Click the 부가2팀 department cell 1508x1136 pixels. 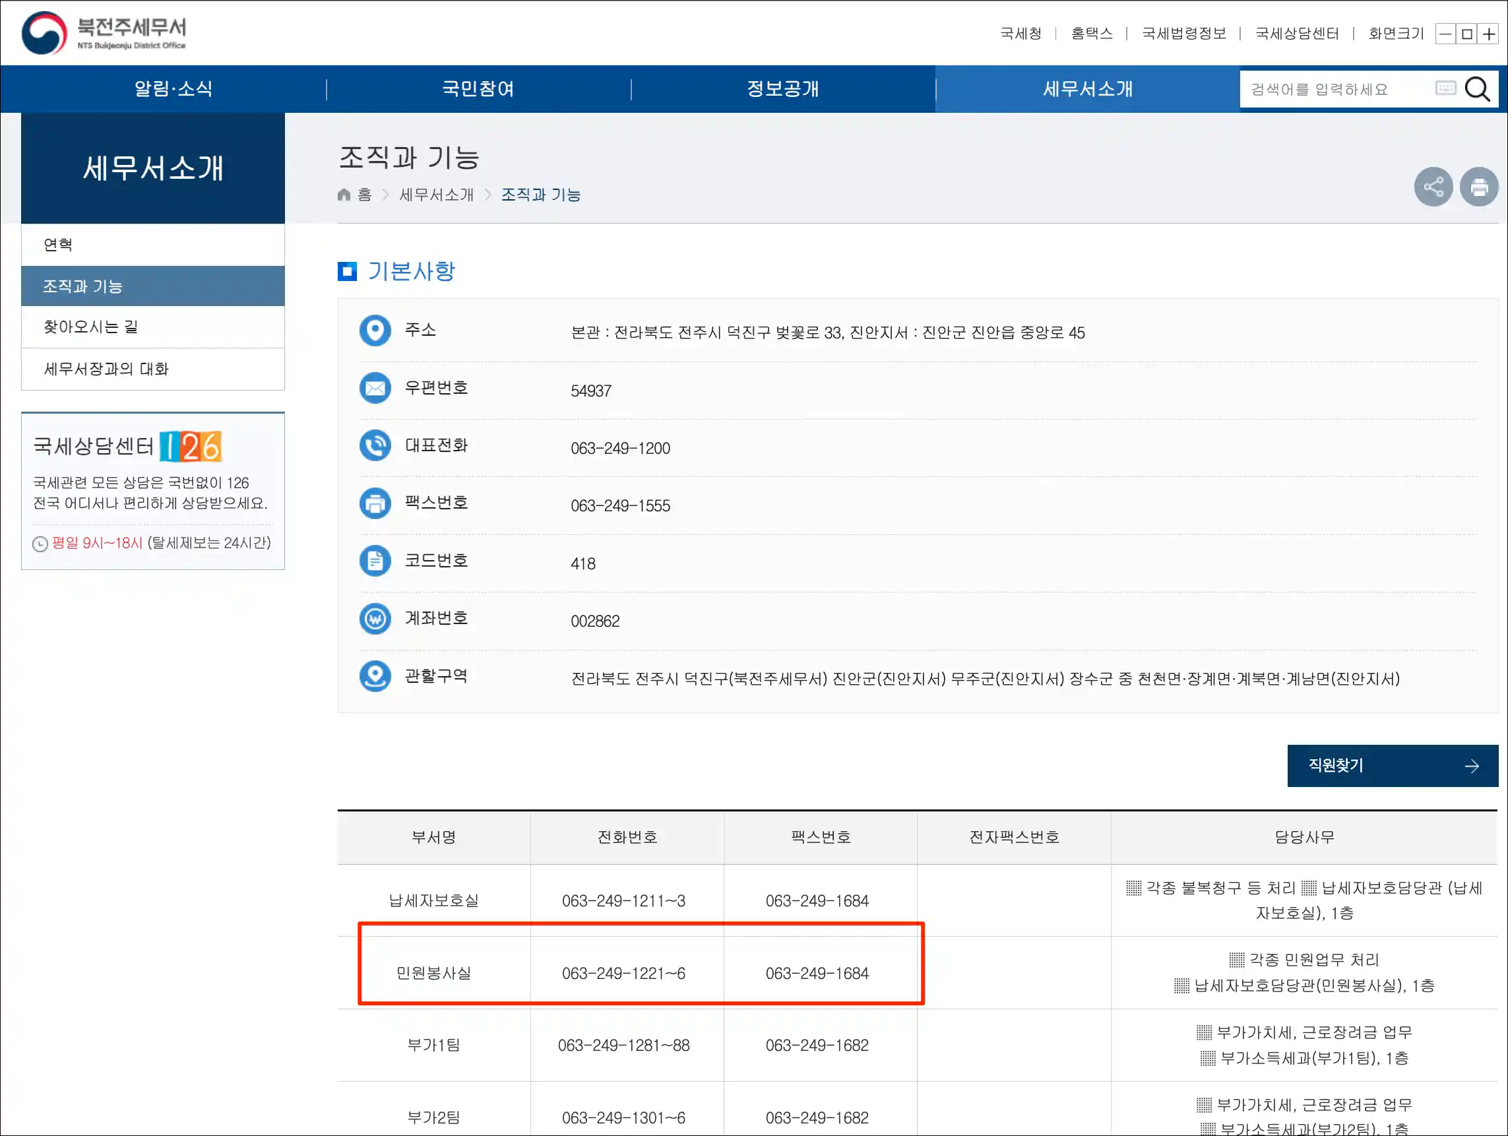(433, 1118)
